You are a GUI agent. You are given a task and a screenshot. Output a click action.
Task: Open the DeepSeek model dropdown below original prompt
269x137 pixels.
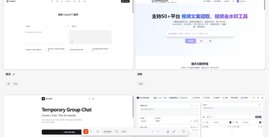point(147,121)
